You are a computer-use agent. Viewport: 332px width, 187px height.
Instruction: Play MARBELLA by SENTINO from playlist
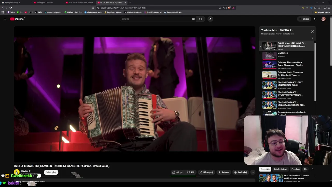click(x=287, y=56)
